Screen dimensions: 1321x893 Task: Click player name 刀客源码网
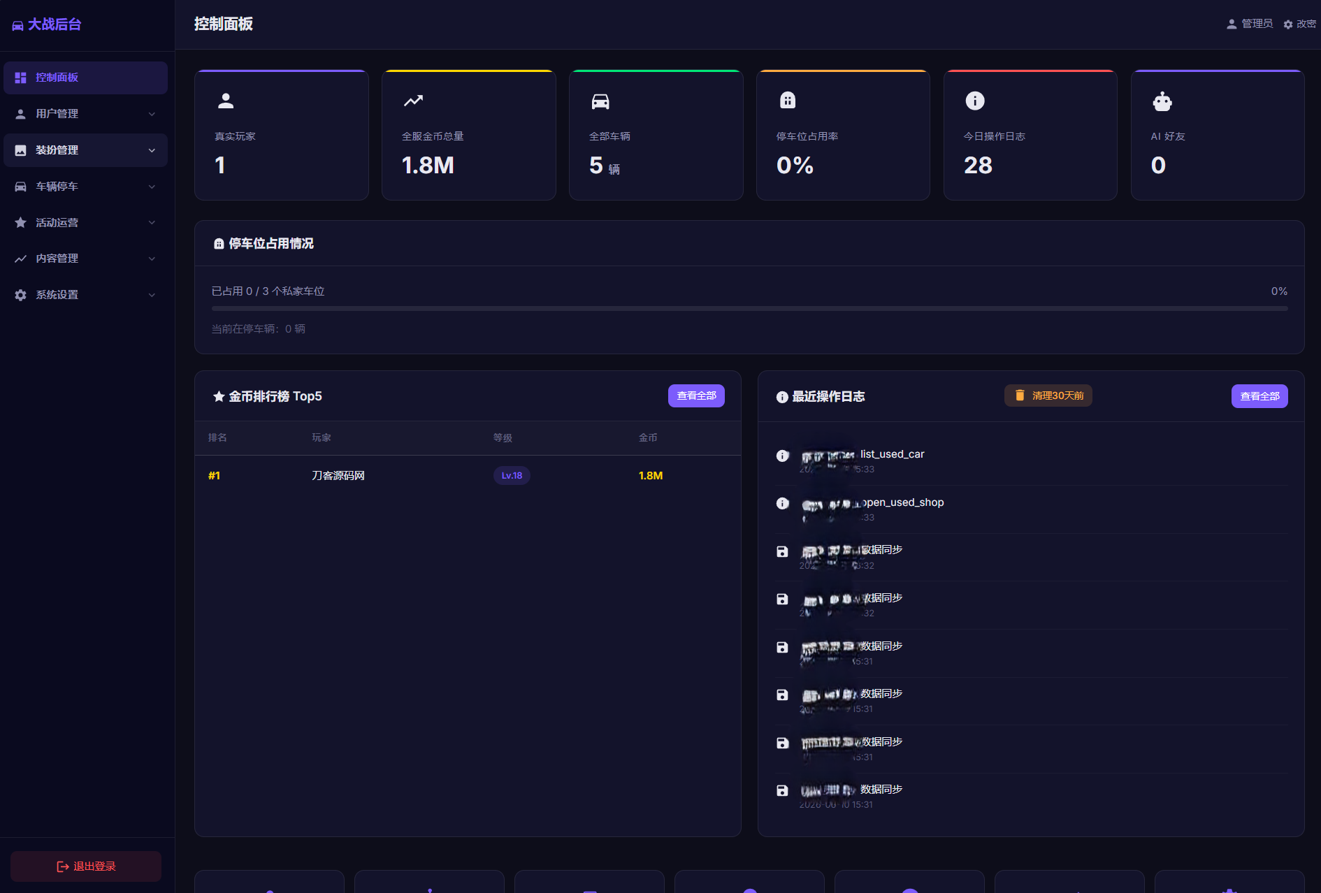point(338,476)
